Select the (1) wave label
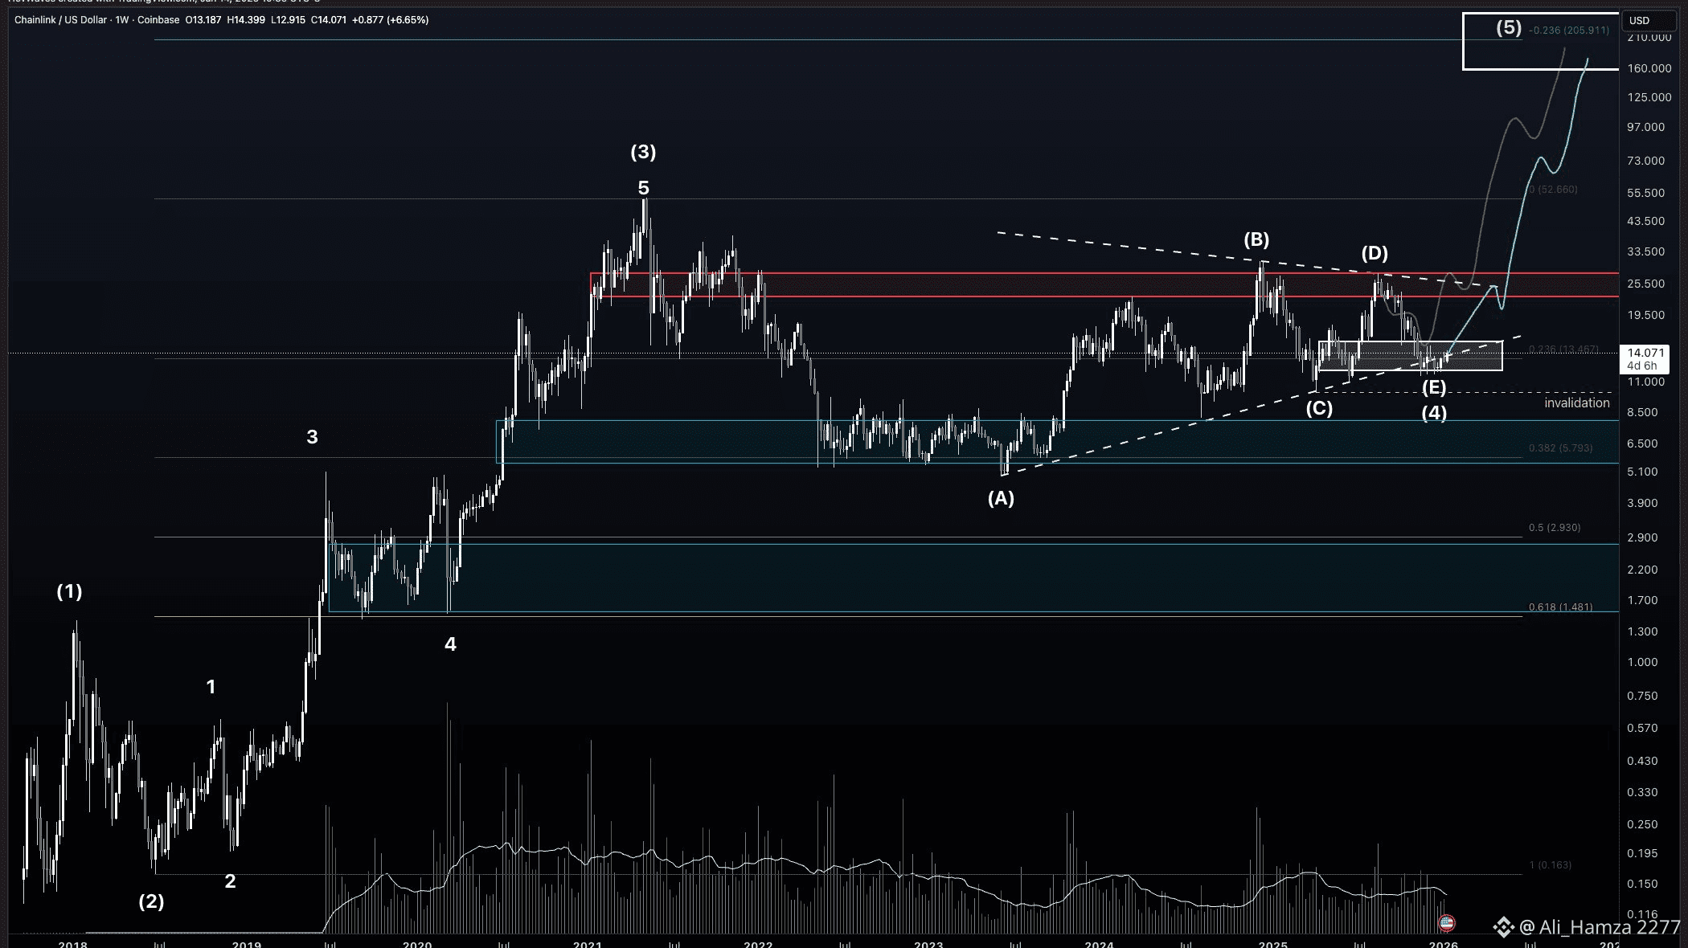This screenshot has width=1688, height=948. point(69,592)
